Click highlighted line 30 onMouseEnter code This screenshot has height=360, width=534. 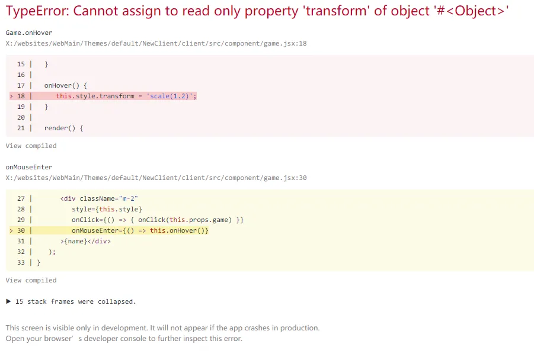140,230
